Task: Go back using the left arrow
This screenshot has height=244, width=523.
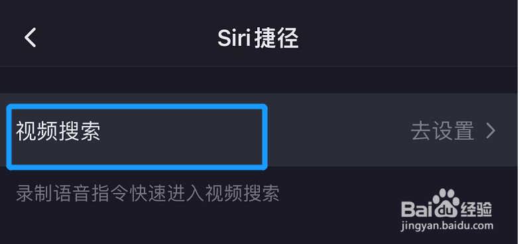Action: [30, 37]
